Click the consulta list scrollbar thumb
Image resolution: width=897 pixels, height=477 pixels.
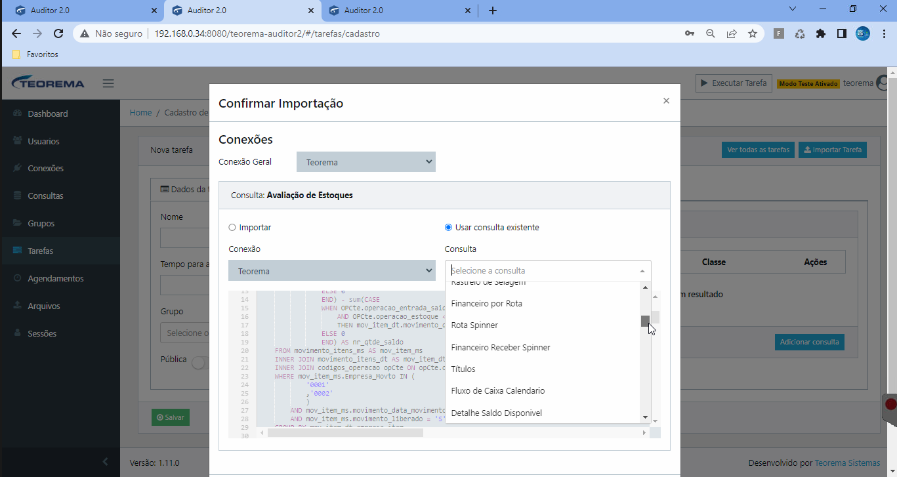[645, 321]
